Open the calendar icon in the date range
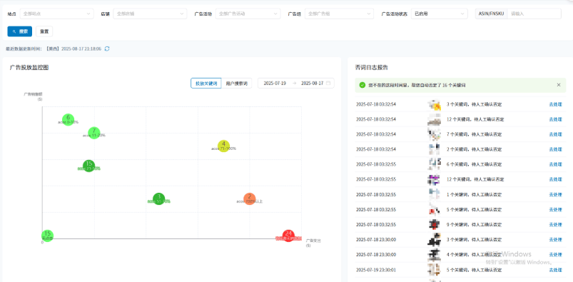Screen dimensions: 573x282 click(x=328, y=84)
